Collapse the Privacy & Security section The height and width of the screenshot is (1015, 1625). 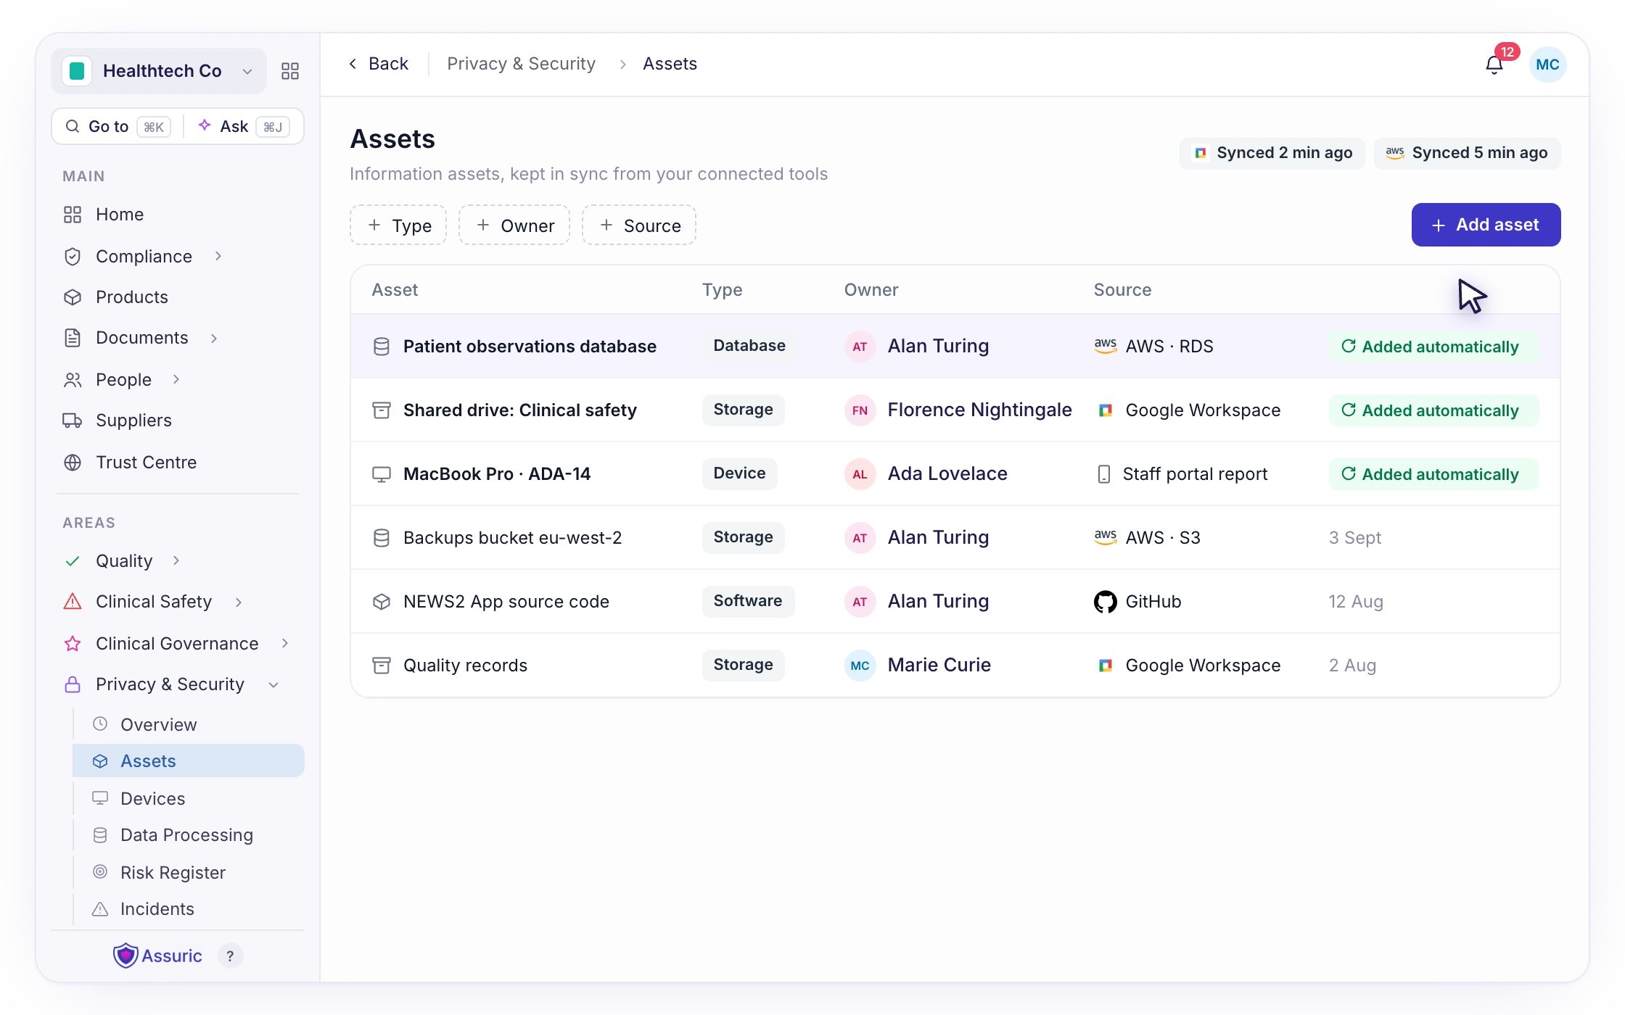pyautogui.click(x=273, y=684)
